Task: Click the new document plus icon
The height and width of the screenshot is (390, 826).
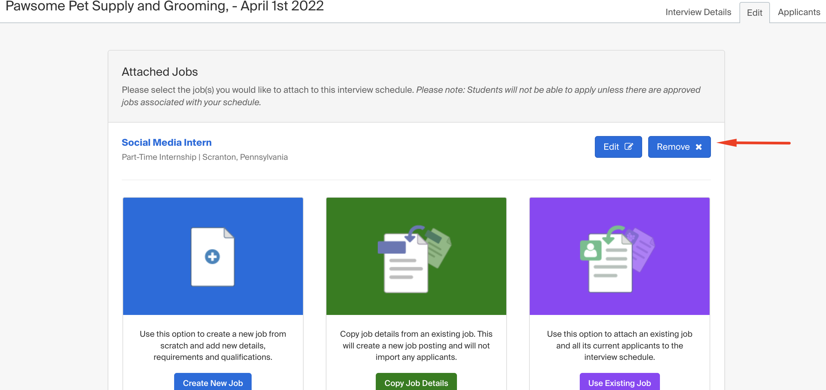Action: pos(212,257)
